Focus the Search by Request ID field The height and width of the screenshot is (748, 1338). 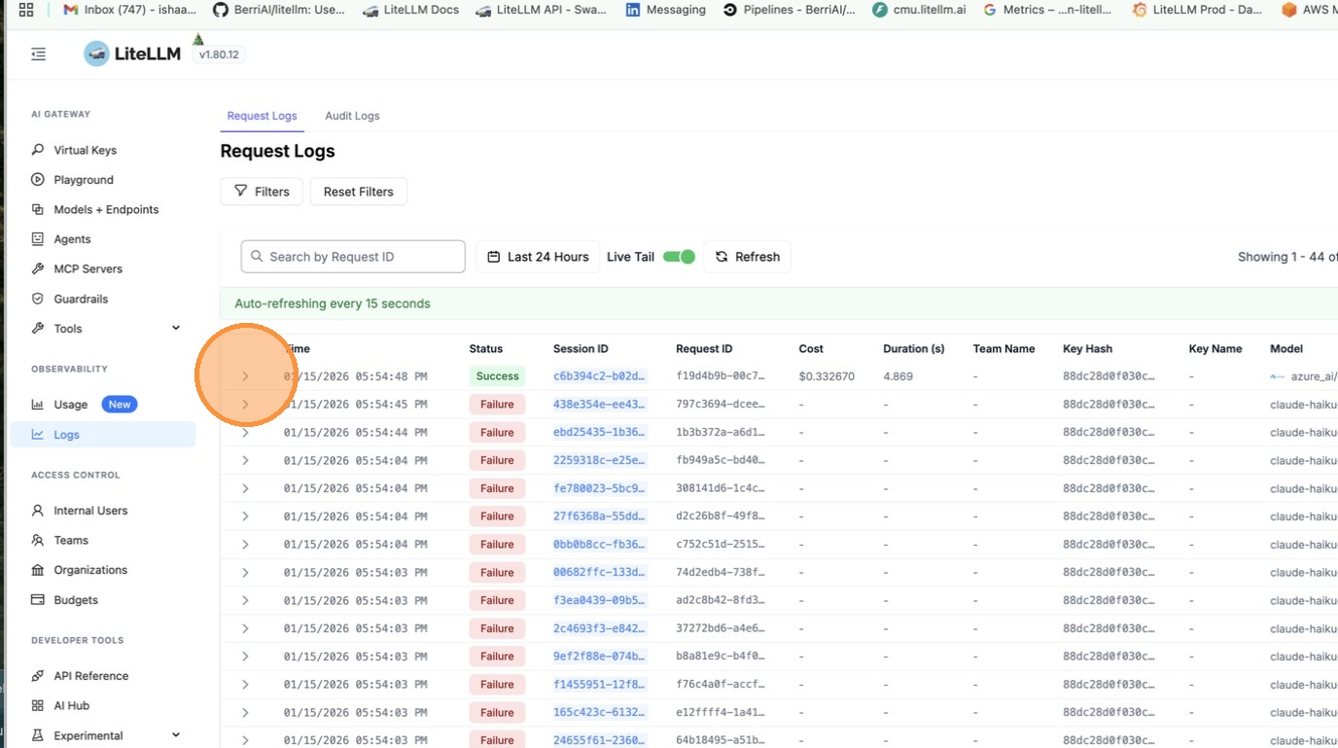[354, 257]
